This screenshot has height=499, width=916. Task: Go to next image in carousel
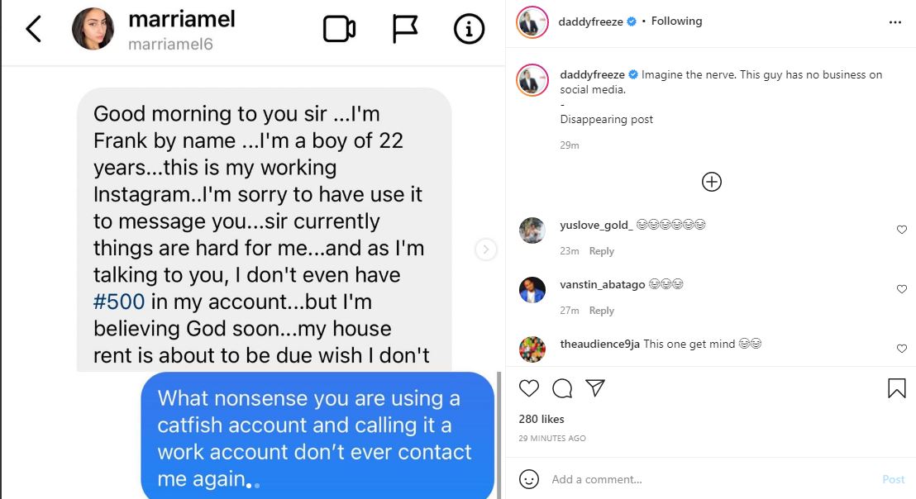coord(486,249)
